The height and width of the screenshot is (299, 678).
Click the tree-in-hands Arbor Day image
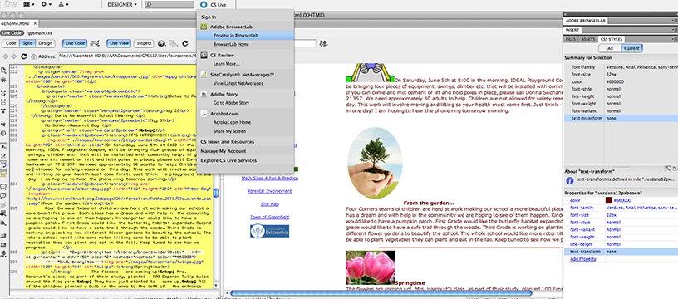click(x=375, y=163)
